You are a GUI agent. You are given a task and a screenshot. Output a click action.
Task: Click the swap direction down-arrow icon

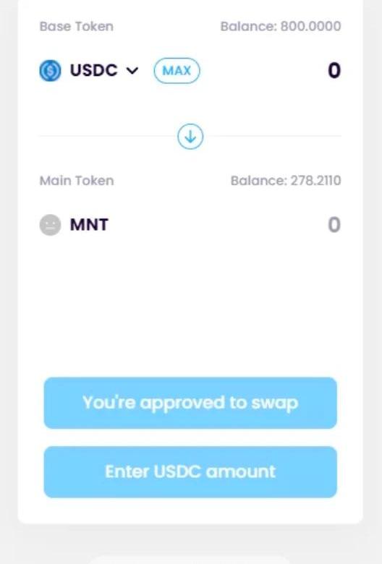(190, 137)
